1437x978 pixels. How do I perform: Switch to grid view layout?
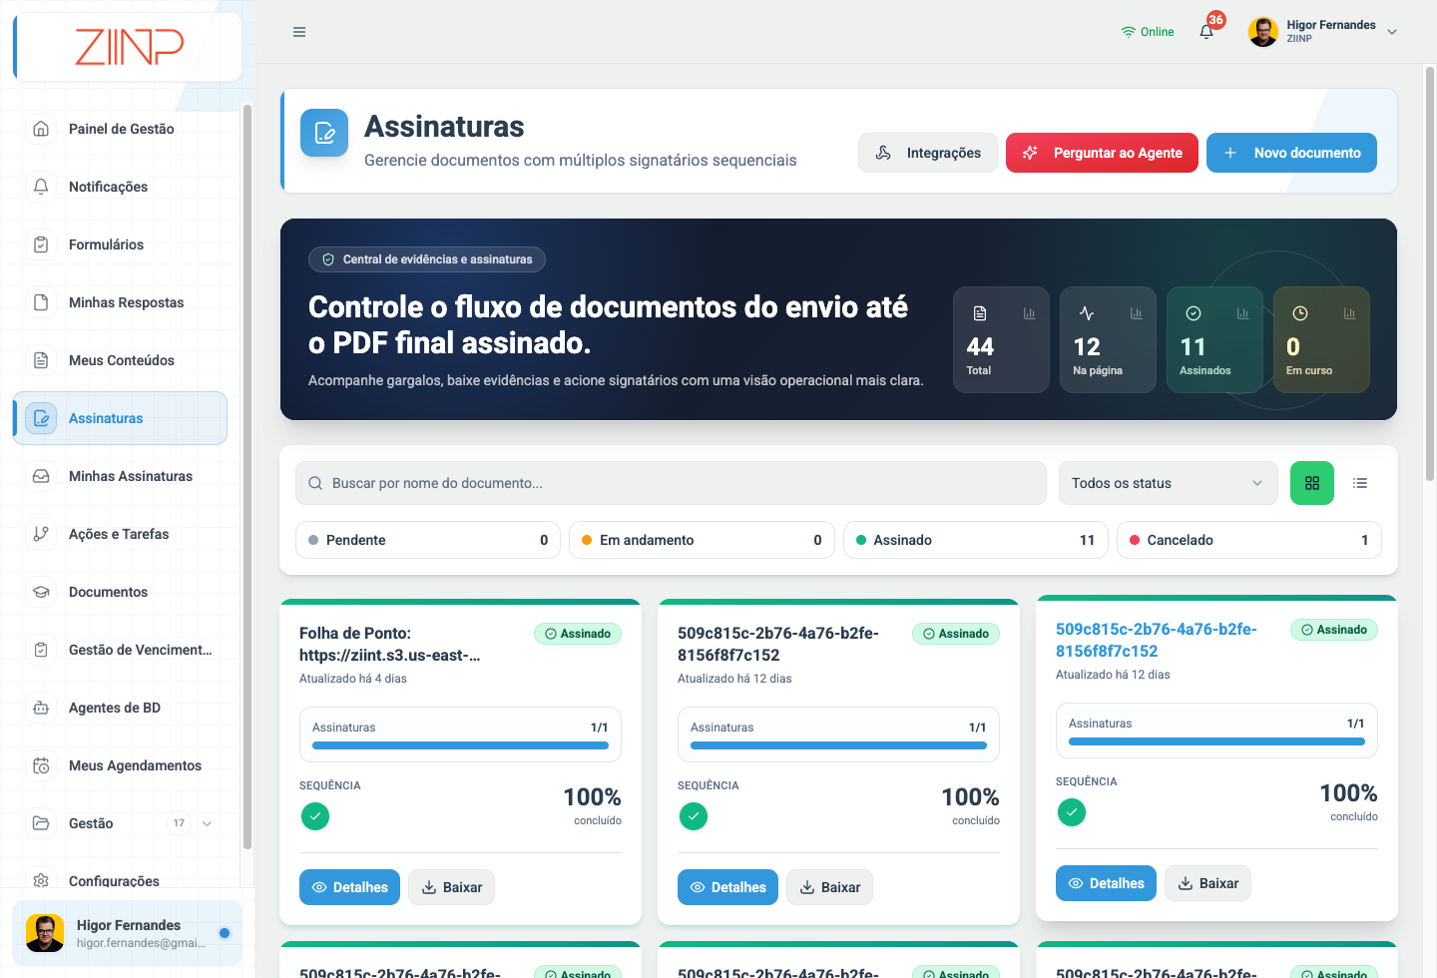1312,483
